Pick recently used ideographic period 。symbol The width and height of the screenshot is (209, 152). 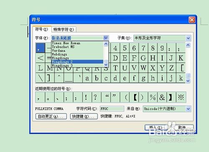pos(50,97)
